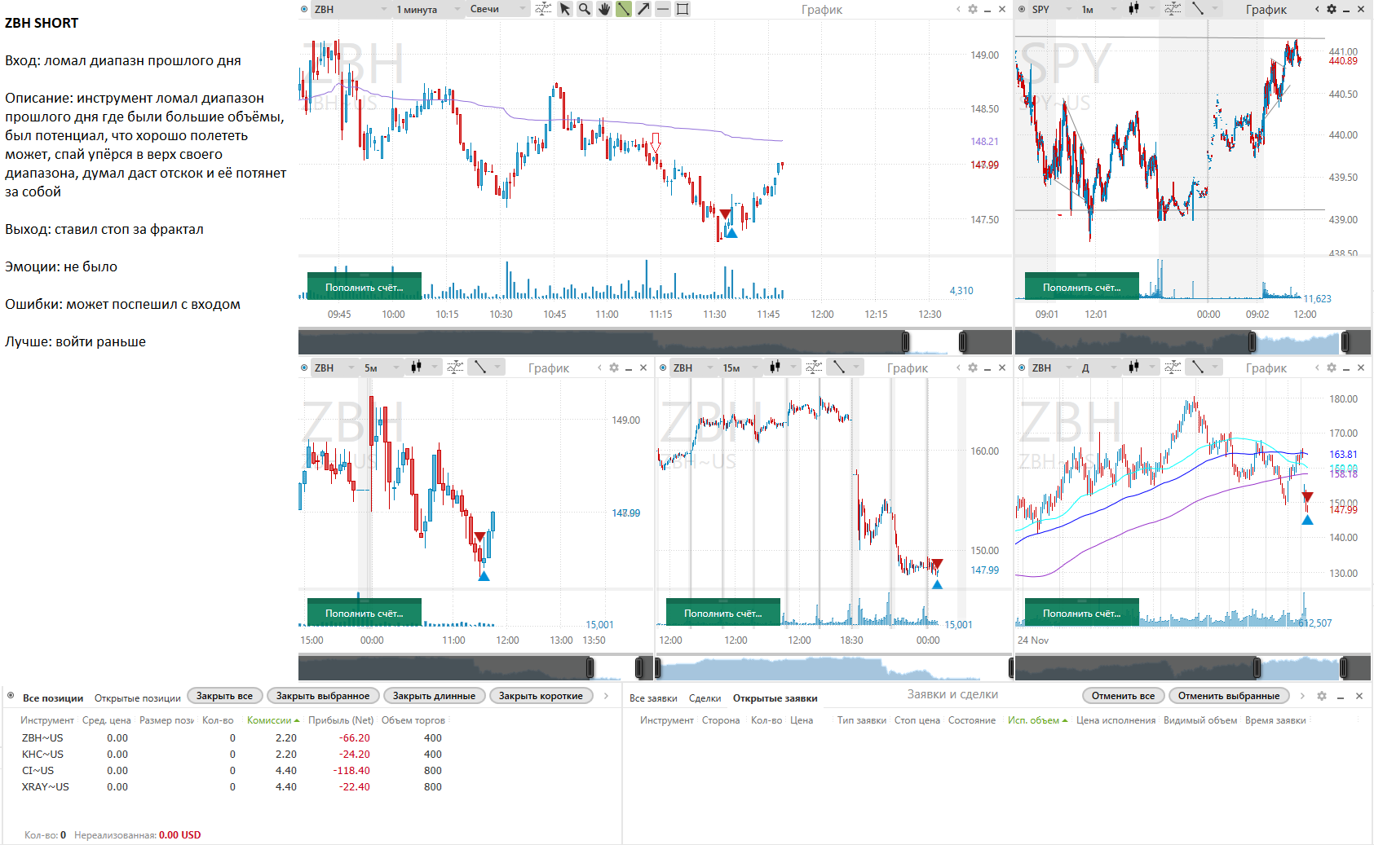The image size is (1374, 845).
Task: Click Отменить все button
Action: pyautogui.click(x=1123, y=696)
